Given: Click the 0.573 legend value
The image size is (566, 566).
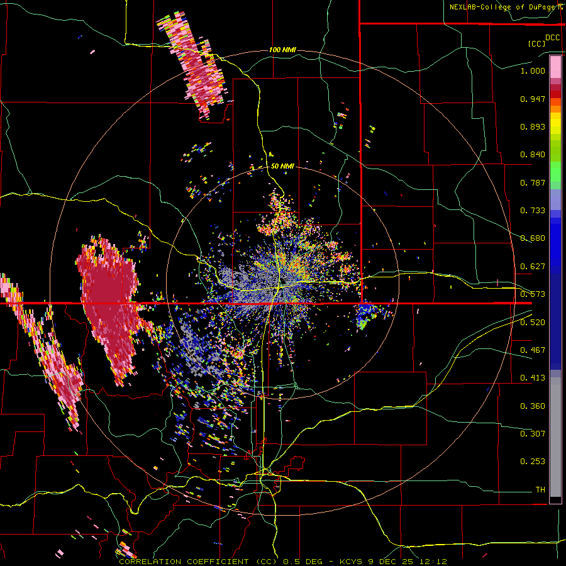Looking at the screenshot, I should (533, 294).
